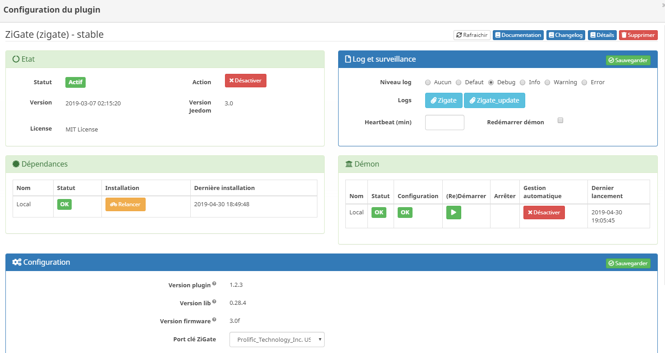Open the Zigate_update log

[x=495, y=100]
